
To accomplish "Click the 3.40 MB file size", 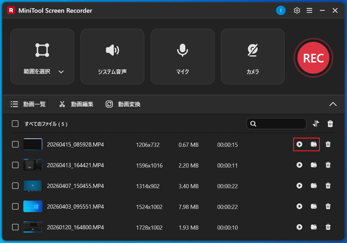I will point(188,186).
